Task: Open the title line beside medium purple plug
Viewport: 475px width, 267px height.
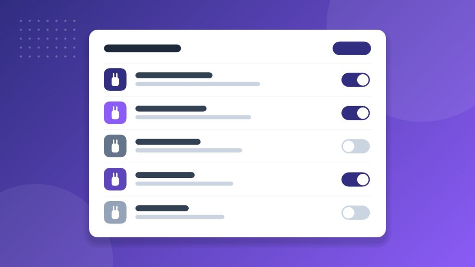Action: click(165, 175)
